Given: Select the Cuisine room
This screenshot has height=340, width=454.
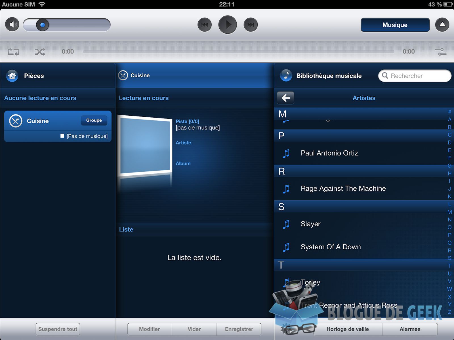Looking at the screenshot, I should point(58,126).
